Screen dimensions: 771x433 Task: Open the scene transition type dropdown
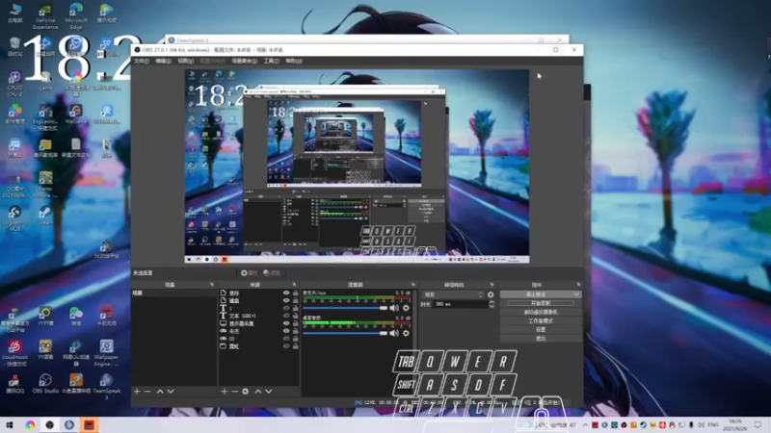click(x=453, y=294)
